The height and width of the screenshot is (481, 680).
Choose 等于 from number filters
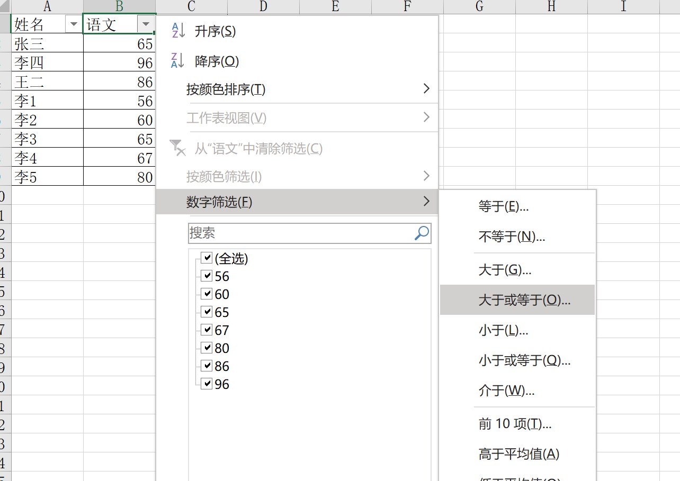click(x=503, y=207)
